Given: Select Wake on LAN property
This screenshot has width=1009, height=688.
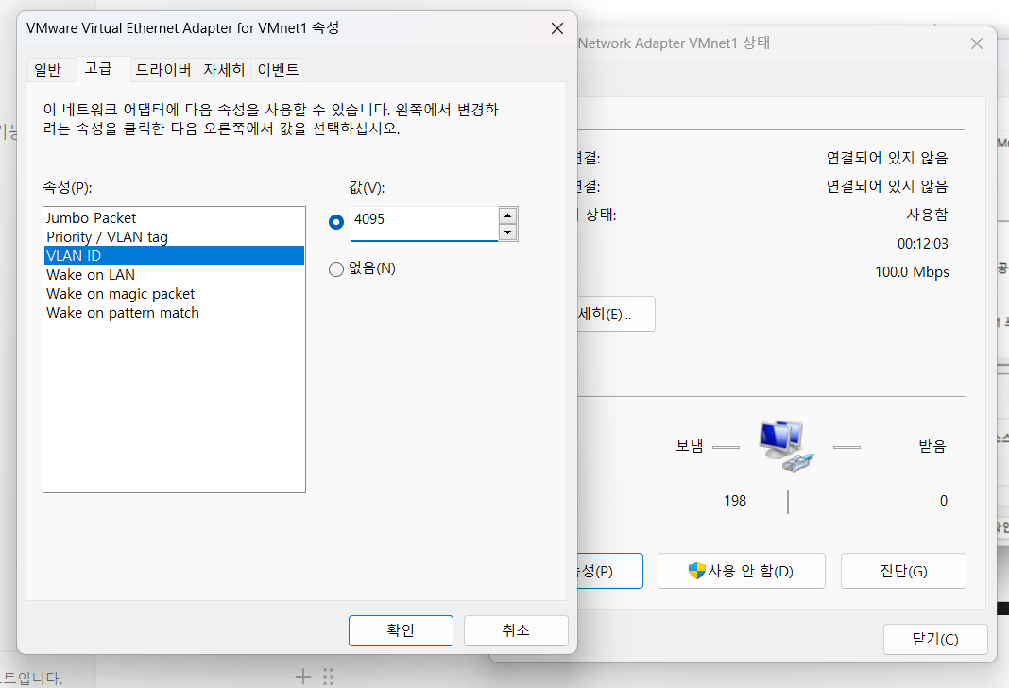Looking at the screenshot, I should [174, 275].
